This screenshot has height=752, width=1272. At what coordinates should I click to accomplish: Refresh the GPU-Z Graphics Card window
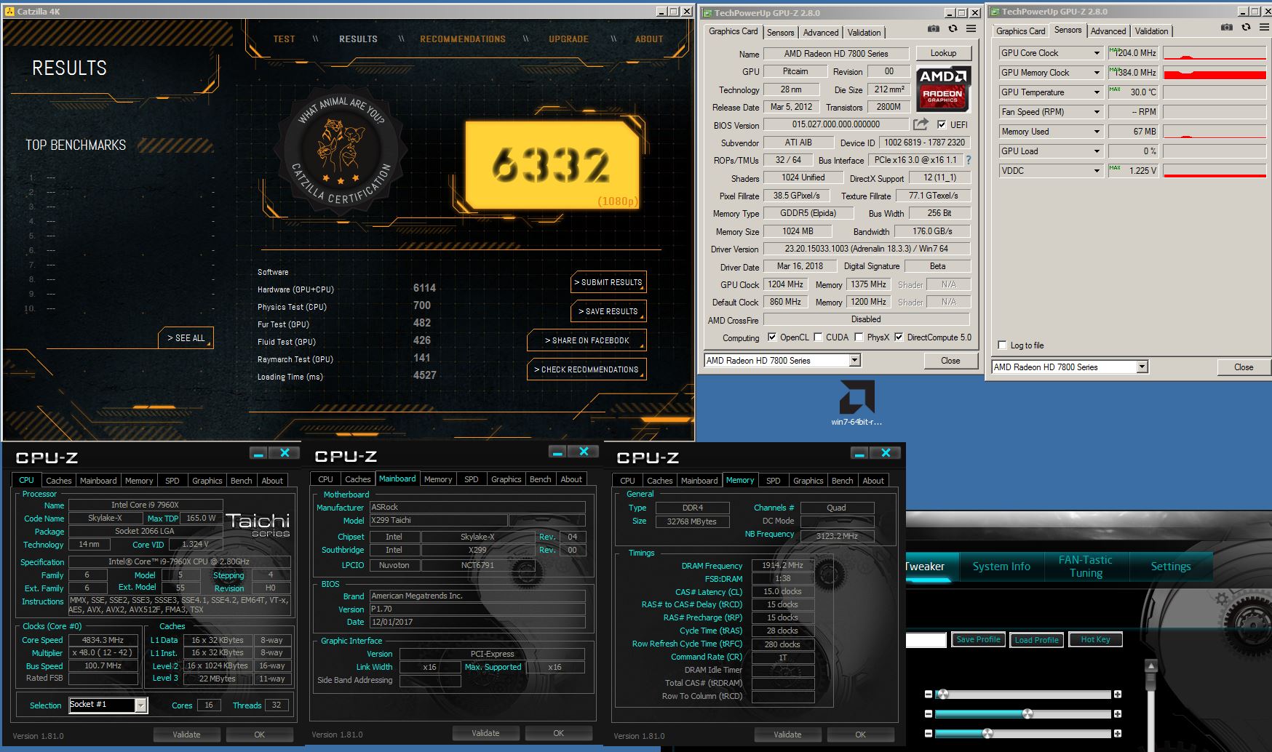point(953,29)
